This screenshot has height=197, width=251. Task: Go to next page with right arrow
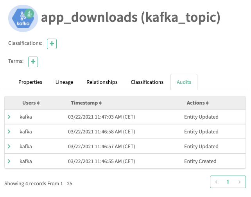239,182
